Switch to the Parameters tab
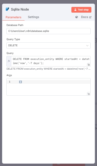The width and height of the screenshot is (97, 166). [x=13, y=17]
